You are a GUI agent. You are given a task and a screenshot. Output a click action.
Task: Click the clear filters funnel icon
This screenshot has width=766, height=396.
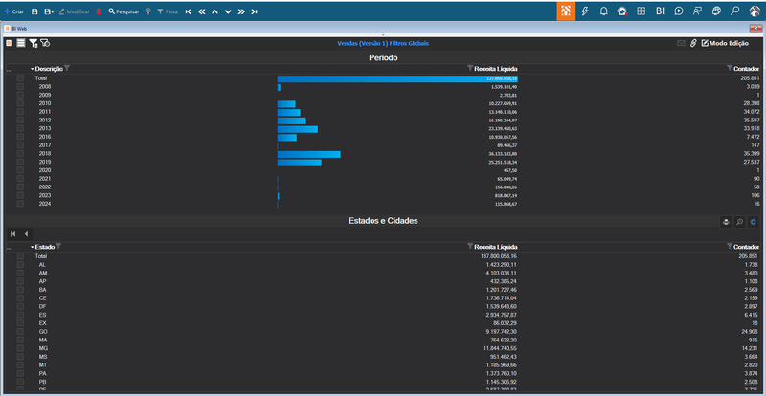(x=45, y=43)
